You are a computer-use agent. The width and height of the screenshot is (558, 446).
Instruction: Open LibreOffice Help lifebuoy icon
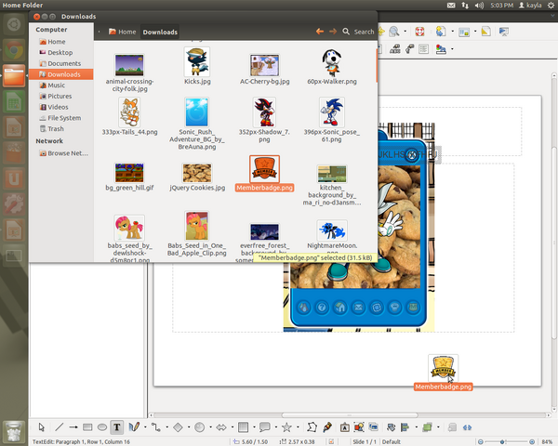(x=419, y=32)
